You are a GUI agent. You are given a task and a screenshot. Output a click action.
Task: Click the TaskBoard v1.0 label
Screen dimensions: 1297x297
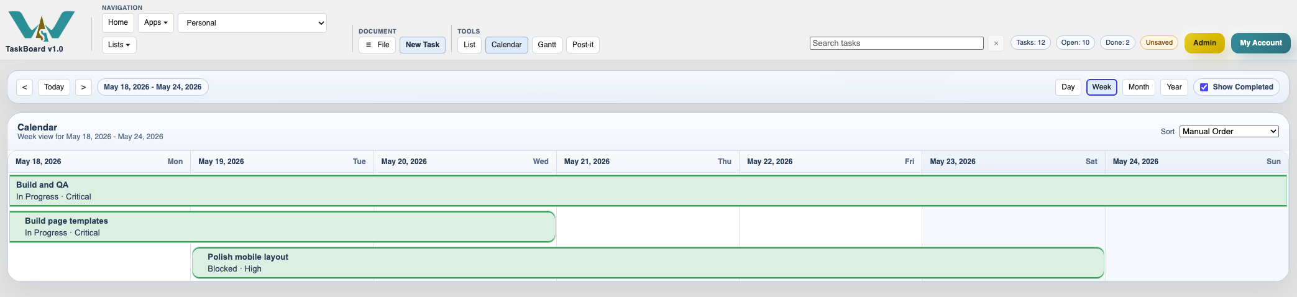[x=34, y=49]
